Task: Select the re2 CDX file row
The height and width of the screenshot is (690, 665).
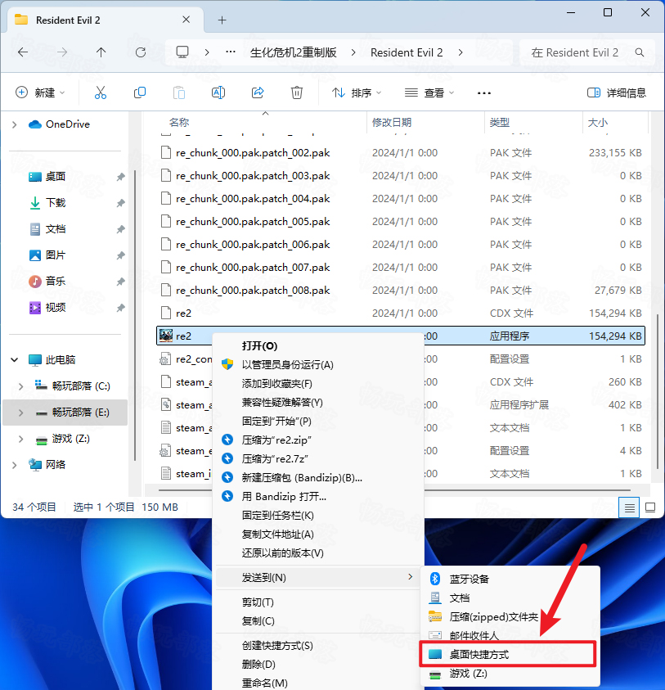Action: [x=401, y=313]
